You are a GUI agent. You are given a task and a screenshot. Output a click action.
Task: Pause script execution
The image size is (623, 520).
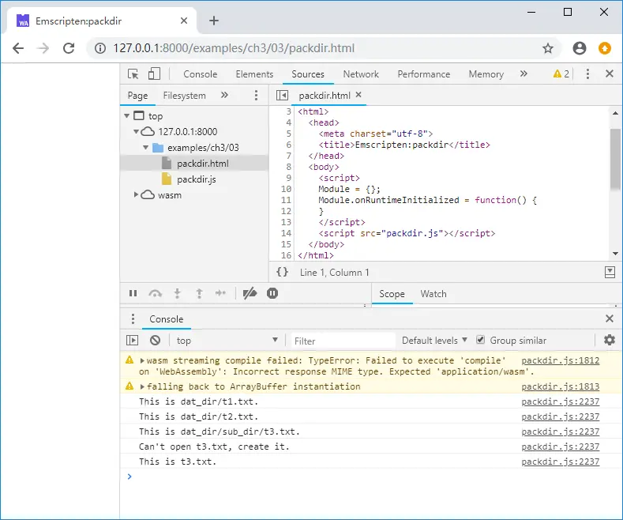(x=133, y=293)
